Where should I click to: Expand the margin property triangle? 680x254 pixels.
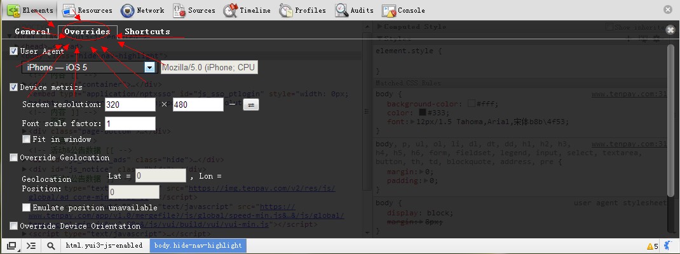click(x=421, y=172)
